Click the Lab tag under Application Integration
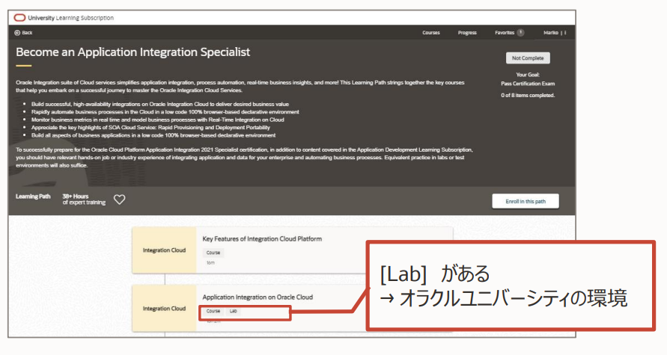667x355 pixels. [x=233, y=311]
